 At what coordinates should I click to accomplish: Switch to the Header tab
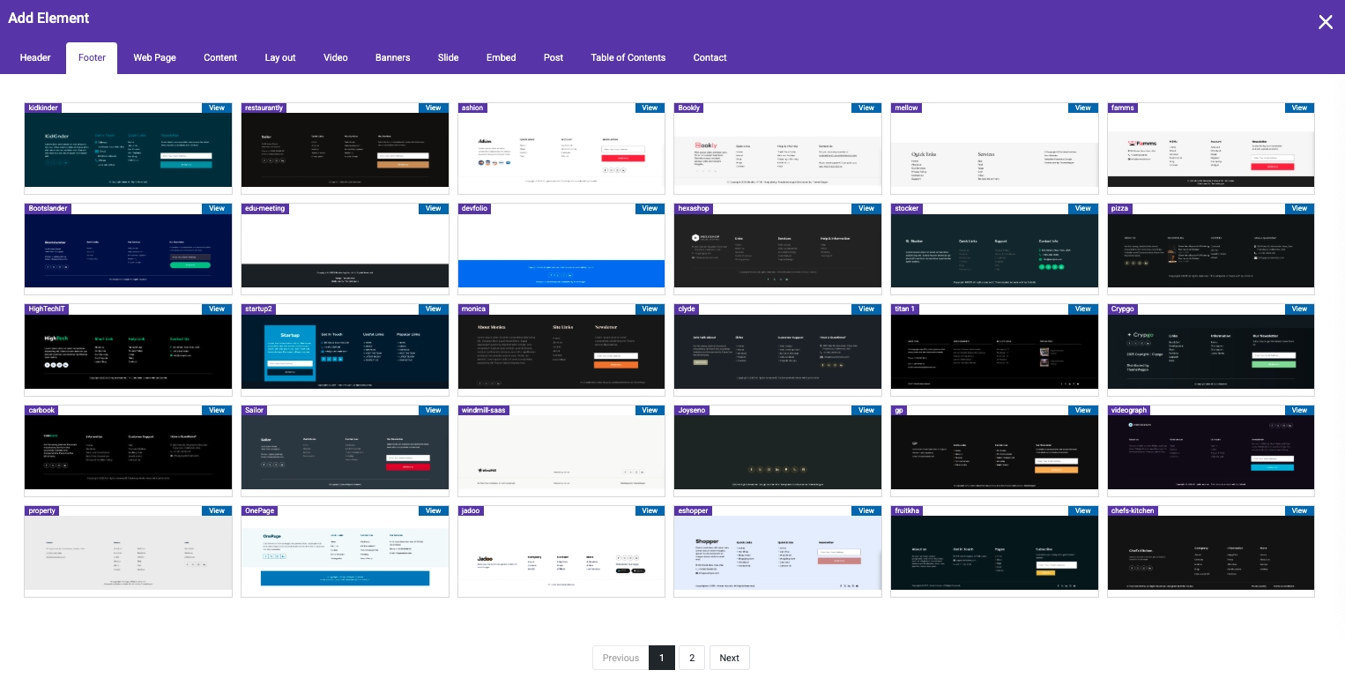click(35, 58)
